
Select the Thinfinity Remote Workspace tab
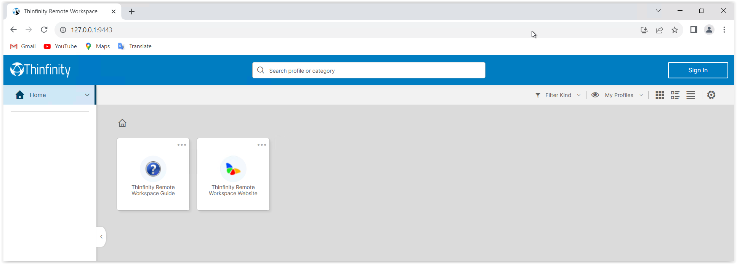click(64, 11)
